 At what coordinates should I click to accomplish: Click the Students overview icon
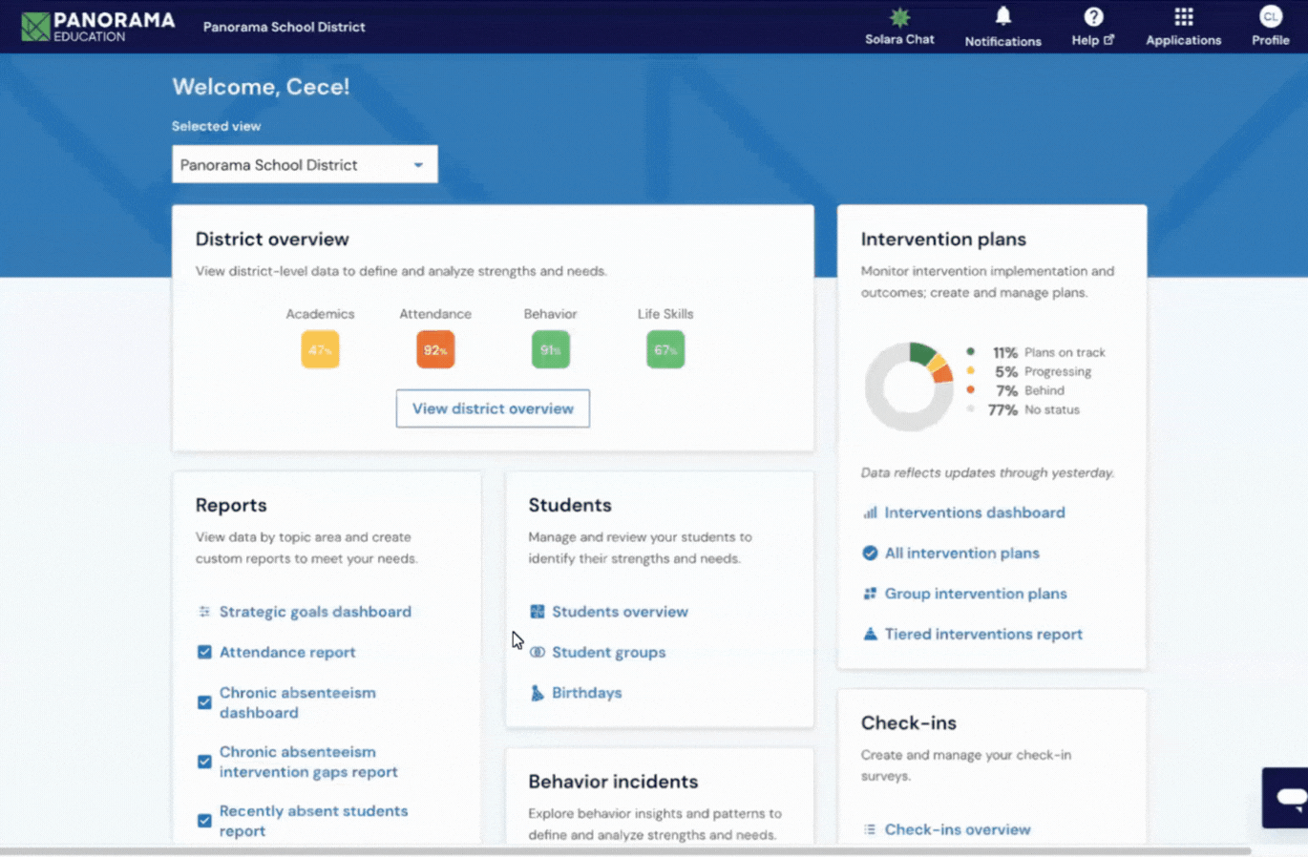538,612
